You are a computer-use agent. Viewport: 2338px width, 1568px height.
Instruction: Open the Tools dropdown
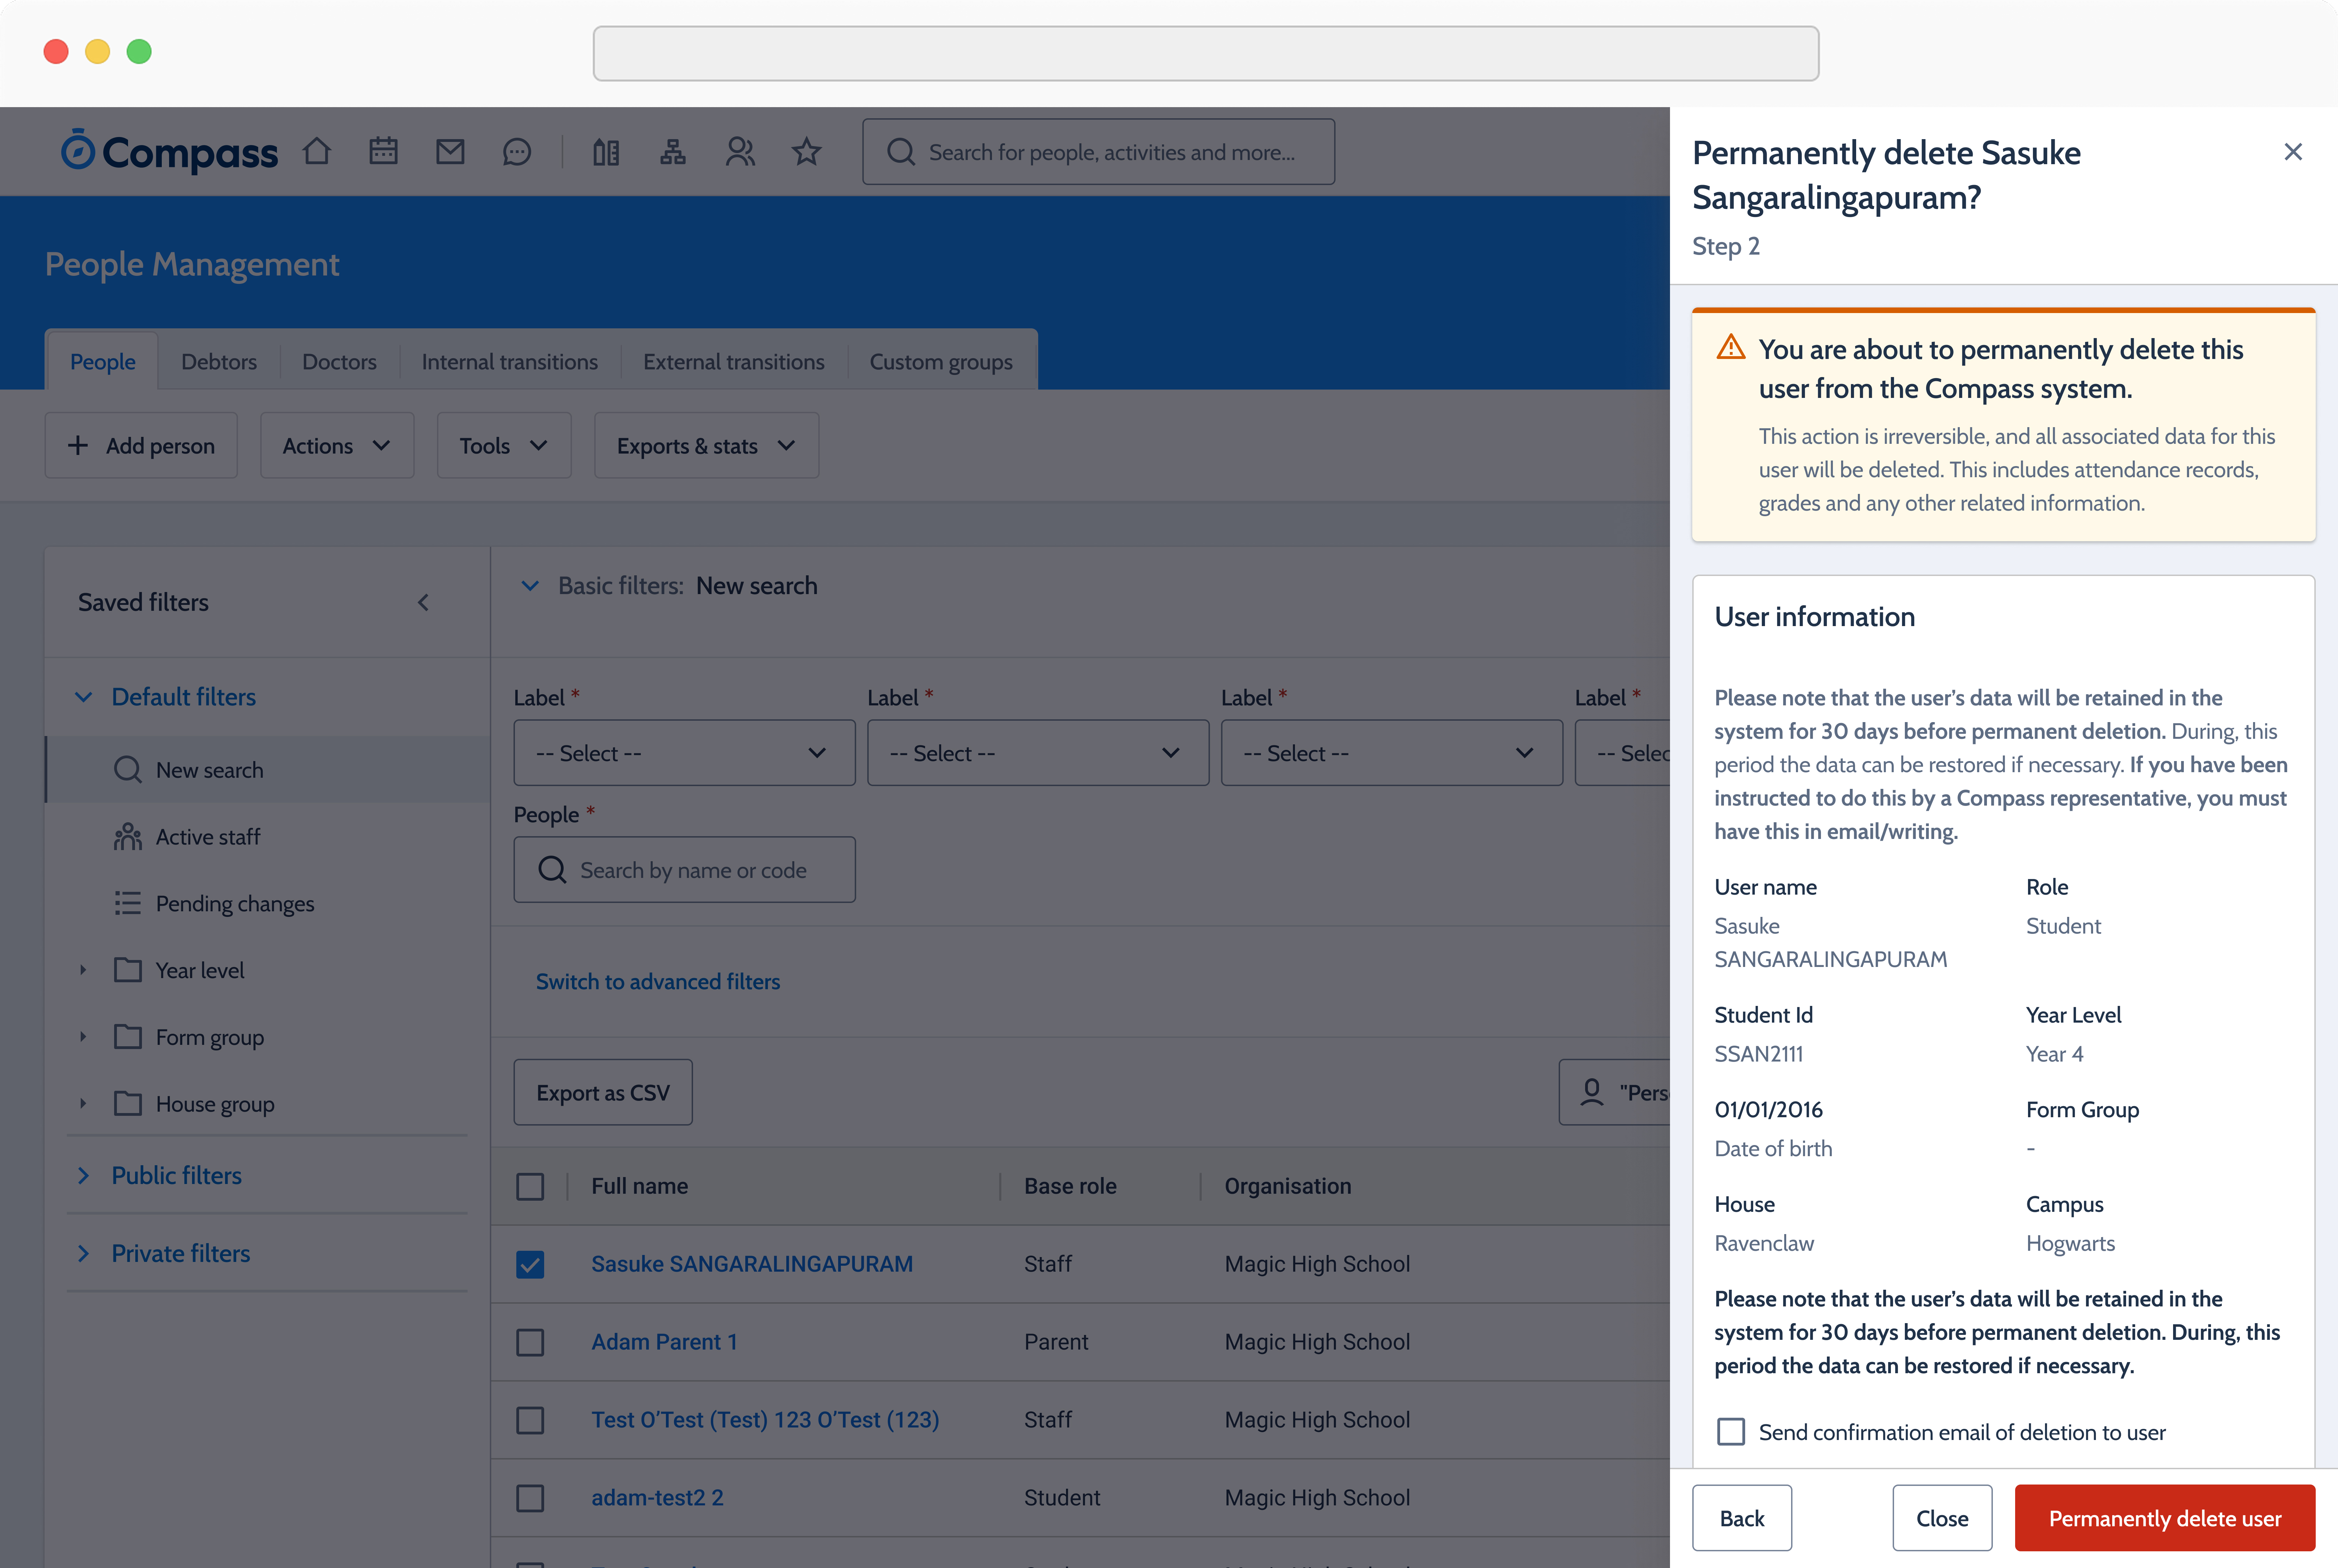click(x=504, y=445)
